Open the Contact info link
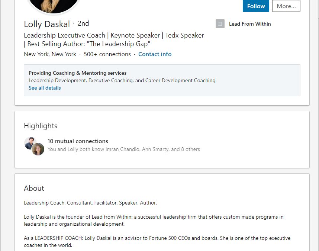Screen dimensions: 319x251 point(155,54)
